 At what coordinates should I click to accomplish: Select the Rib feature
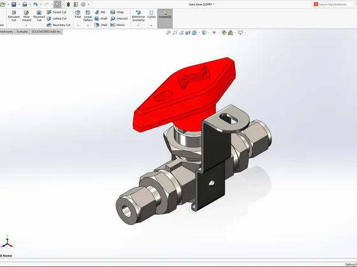100,12
